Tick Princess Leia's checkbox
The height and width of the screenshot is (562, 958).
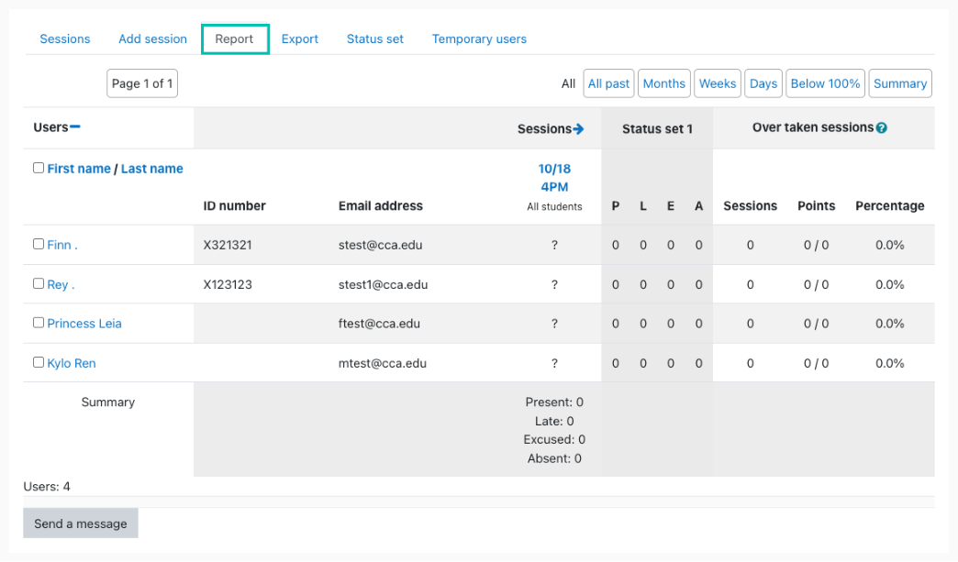(38, 323)
